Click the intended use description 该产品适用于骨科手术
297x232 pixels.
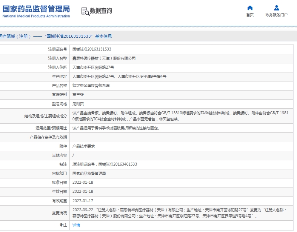tap(116, 128)
